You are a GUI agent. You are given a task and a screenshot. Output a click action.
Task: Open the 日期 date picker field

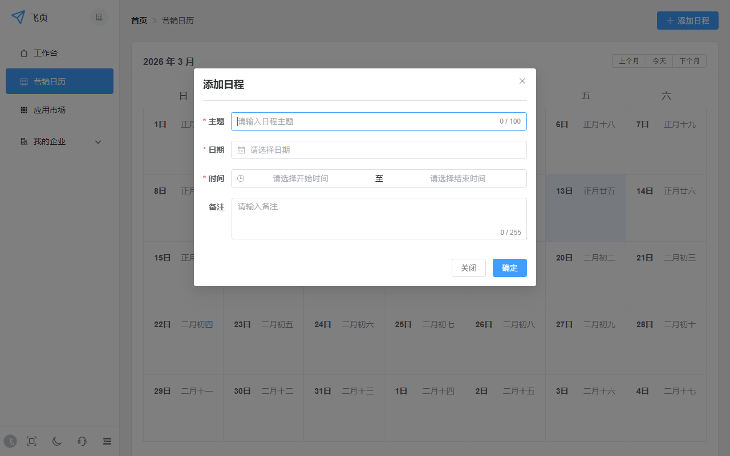(379, 150)
